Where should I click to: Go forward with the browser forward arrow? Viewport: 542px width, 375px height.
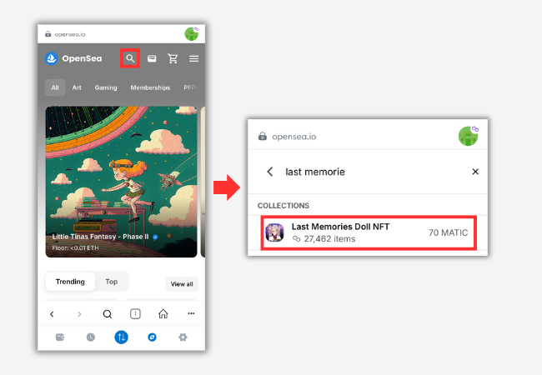pos(79,314)
